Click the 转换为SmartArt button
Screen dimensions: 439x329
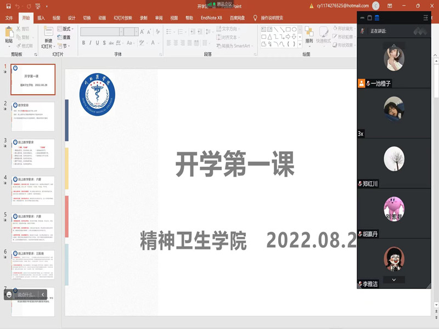pos(233,46)
